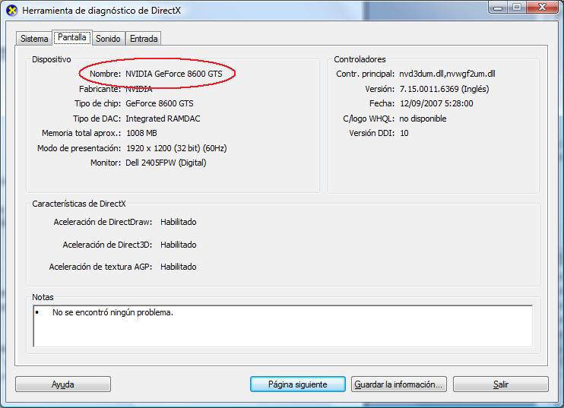
Task: Switch to the Sistema tab
Action: (x=34, y=39)
